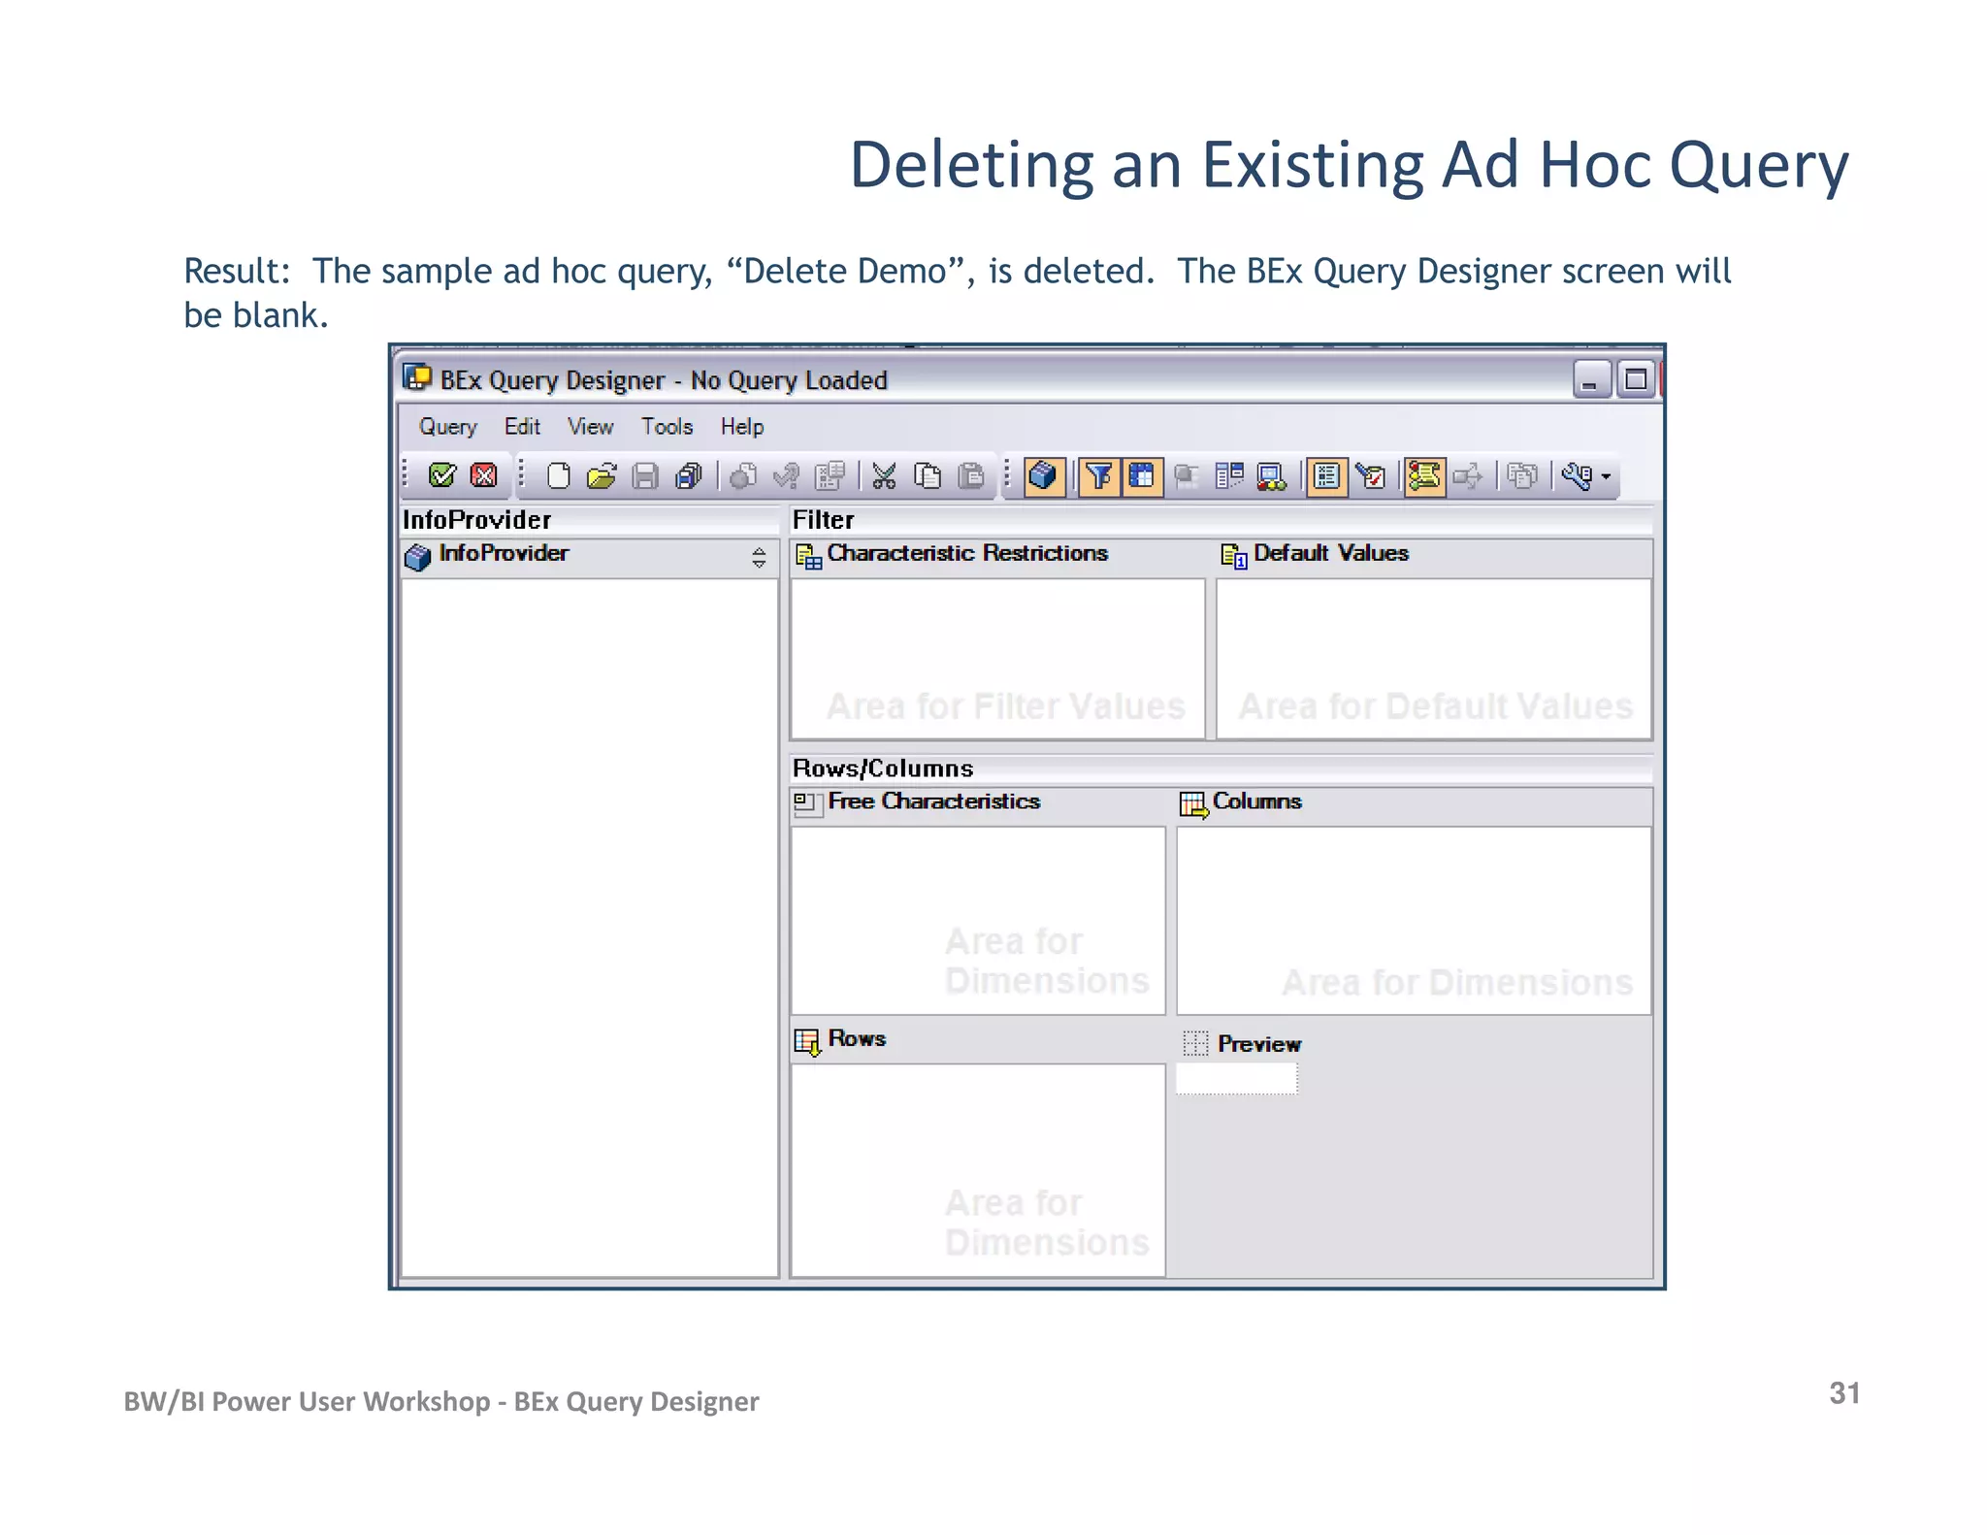Click in the Area for Filter Values pane

tap(997, 659)
